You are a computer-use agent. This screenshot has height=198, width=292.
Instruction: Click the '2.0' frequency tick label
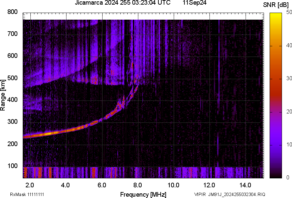click(x=30, y=185)
